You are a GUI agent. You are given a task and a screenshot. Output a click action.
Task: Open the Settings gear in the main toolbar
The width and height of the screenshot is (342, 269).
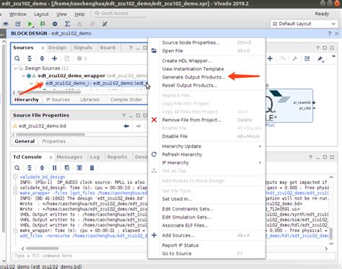[x=55, y=24]
